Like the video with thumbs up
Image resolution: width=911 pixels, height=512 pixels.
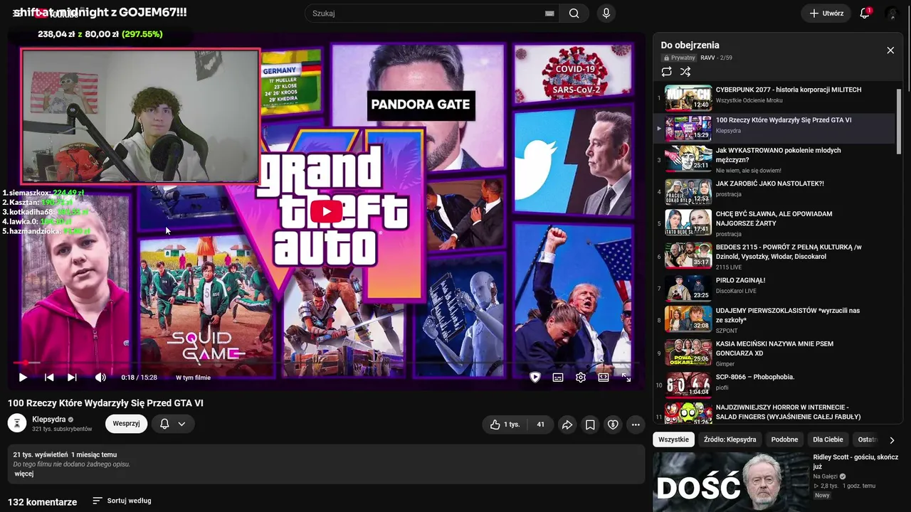coord(505,425)
